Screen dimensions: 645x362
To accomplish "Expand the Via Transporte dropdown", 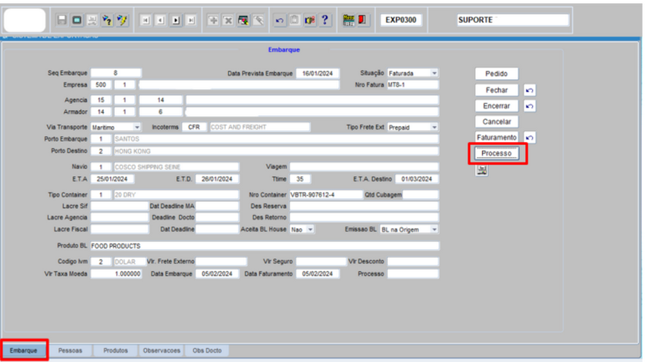I will pos(137,127).
